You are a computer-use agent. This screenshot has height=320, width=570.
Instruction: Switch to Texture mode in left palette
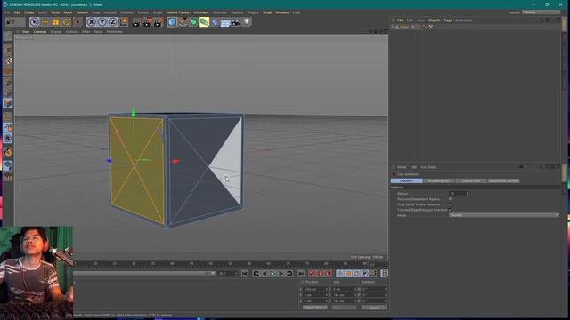pyautogui.click(x=8, y=60)
